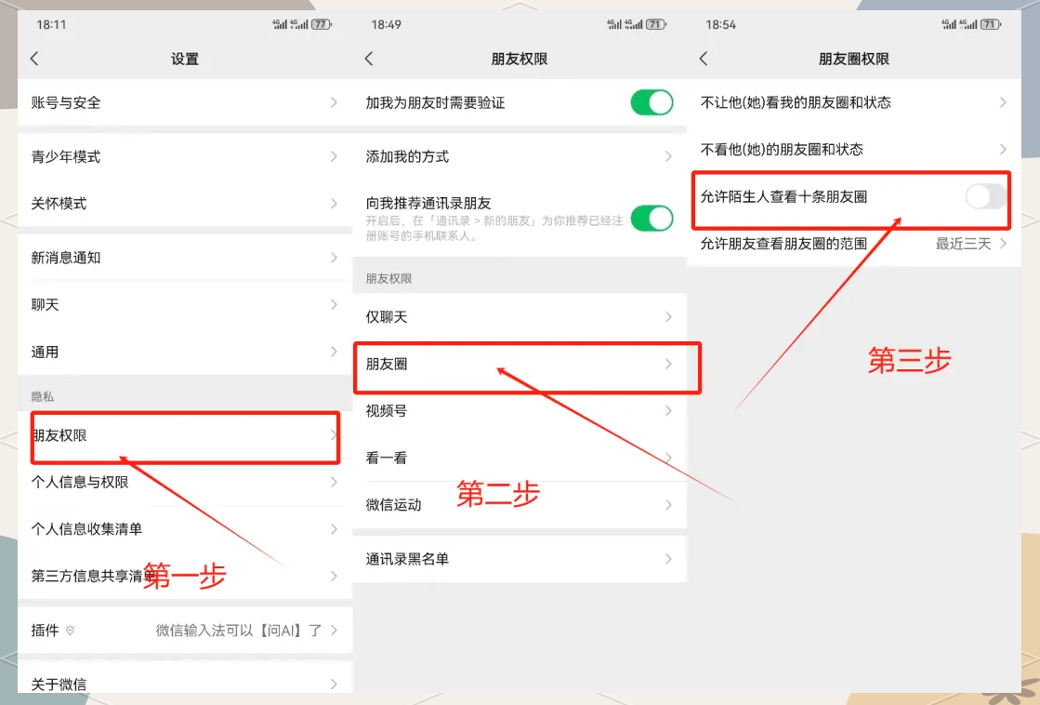Turn off 向我推荐通讯录朋友 switch
Viewport: 1040px width, 705px height.
coord(652,218)
